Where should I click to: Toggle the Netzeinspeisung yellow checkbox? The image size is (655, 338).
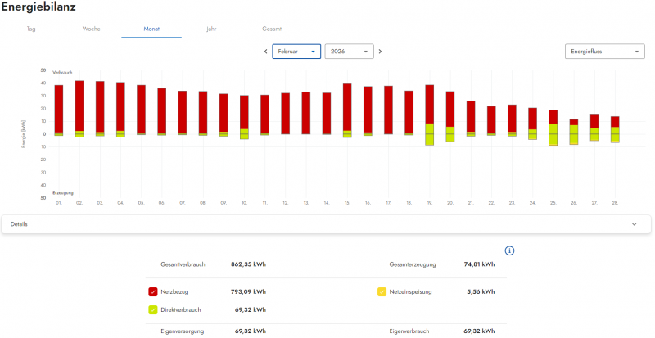[x=382, y=291]
